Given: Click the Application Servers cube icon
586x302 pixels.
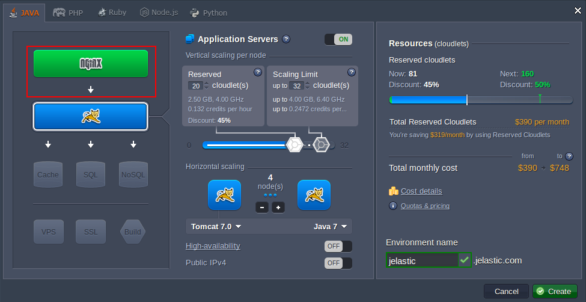Looking at the screenshot, I should [x=190, y=39].
